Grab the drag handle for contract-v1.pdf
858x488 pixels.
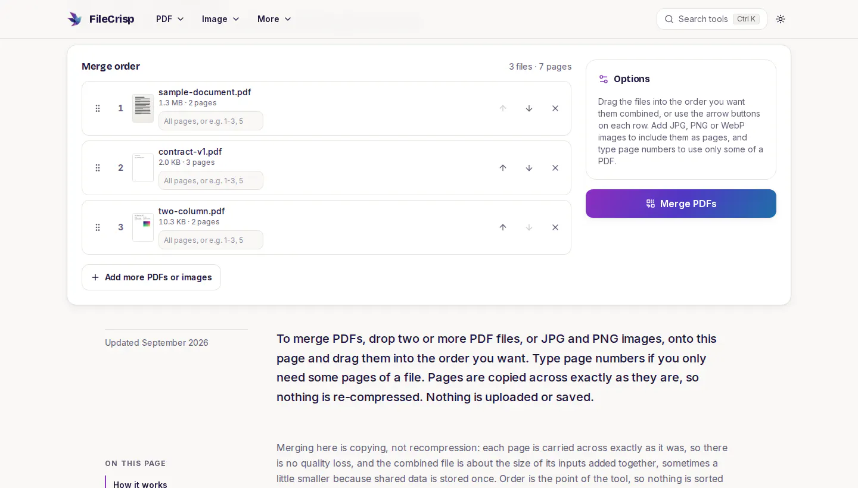[98, 168]
